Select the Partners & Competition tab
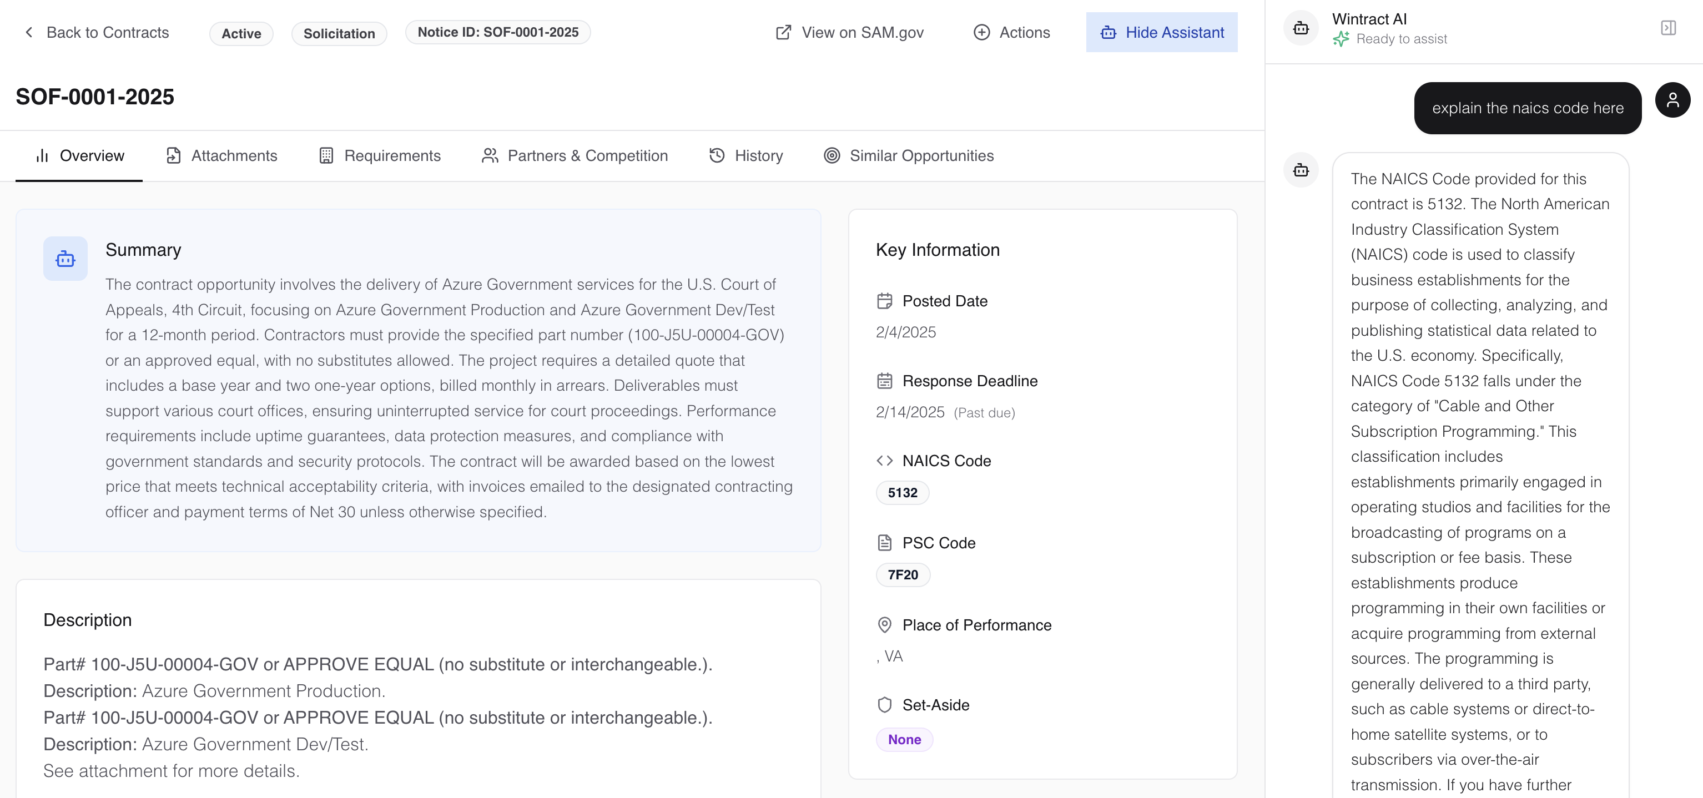The image size is (1703, 798). coord(575,156)
